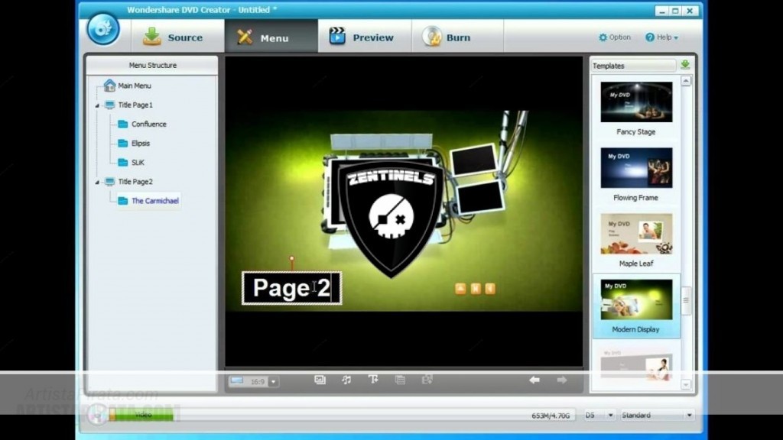Select The Carmichael chapter item
This screenshot has height=440, width=783.
click(x=154, y=201)
